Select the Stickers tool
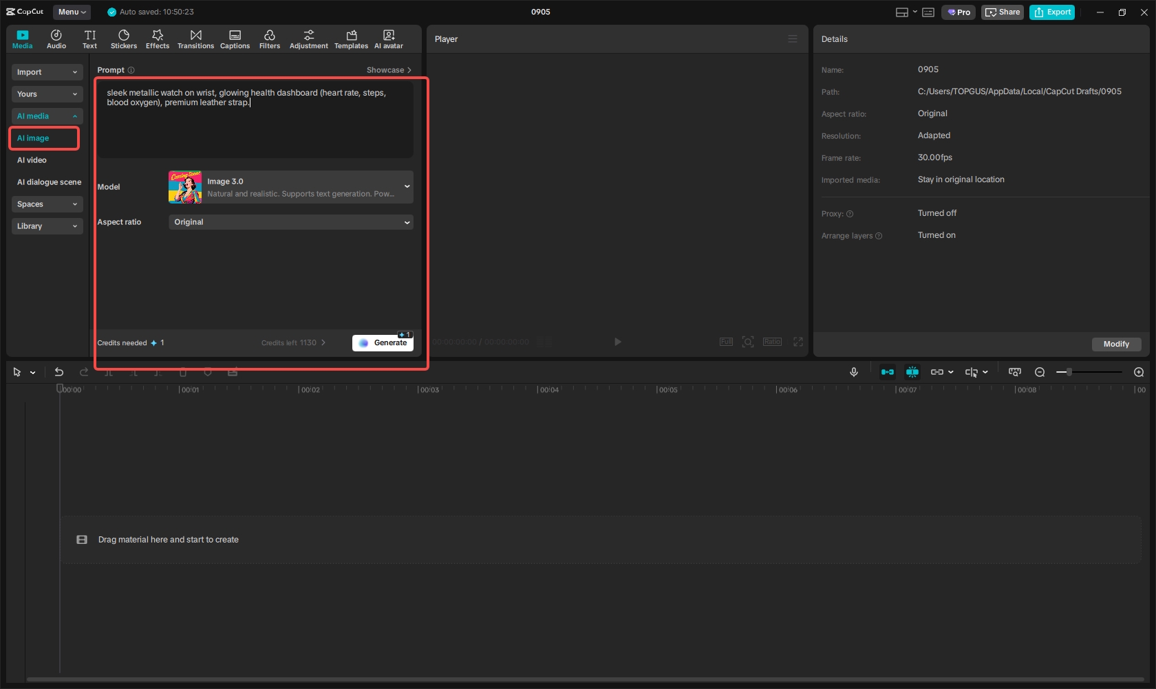The image size is (1156, 689). [x=124, y=39]
